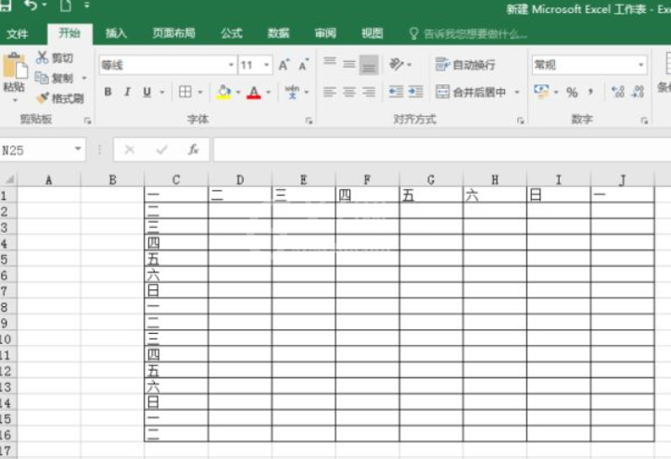Viewport: 671px width, 459px height.
Task: Toggle bottom vertical alignment
Action: tap(369, 65)
